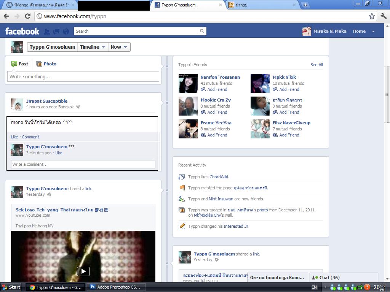Click the Typpn G'mosoluem name button
Image resolution: width=390 pixels, height=292 pixels.
point(52,47)
